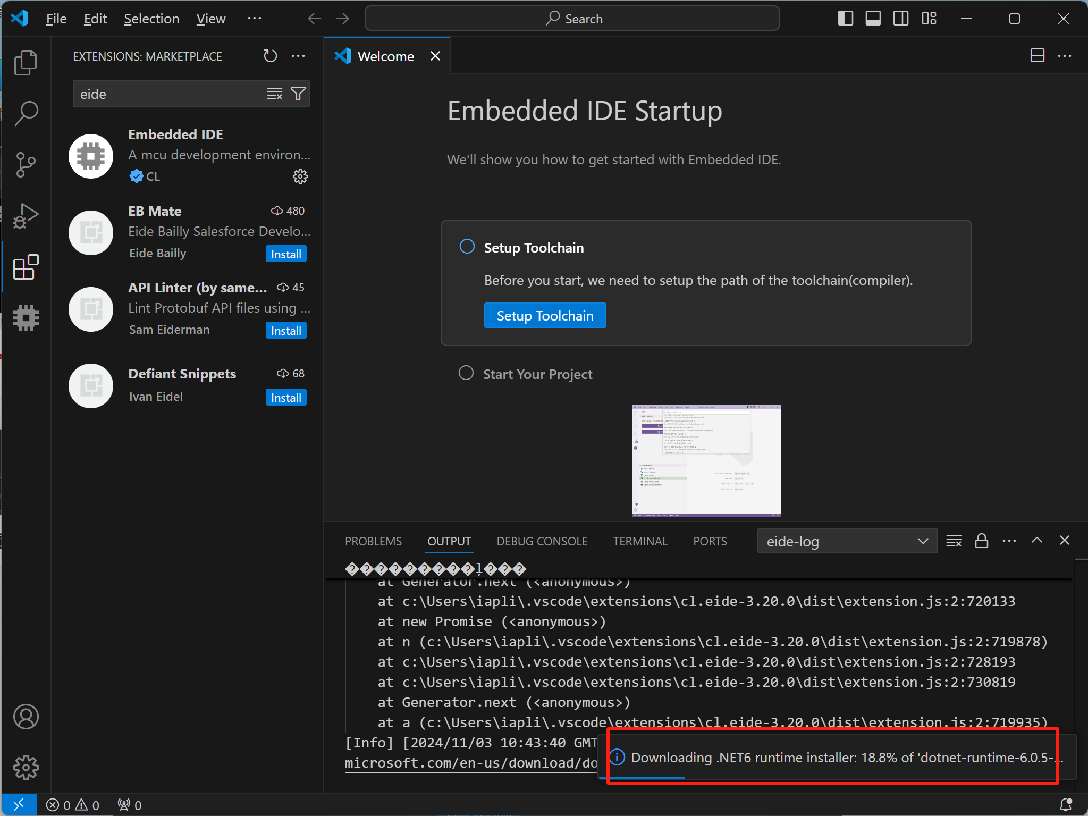Open the Selection menu
This screenshot has width=1088, height=816.
point(152,19)
